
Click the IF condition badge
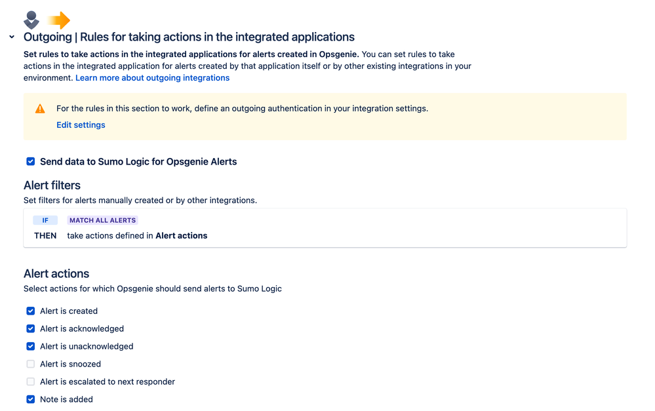click(45, 220)
